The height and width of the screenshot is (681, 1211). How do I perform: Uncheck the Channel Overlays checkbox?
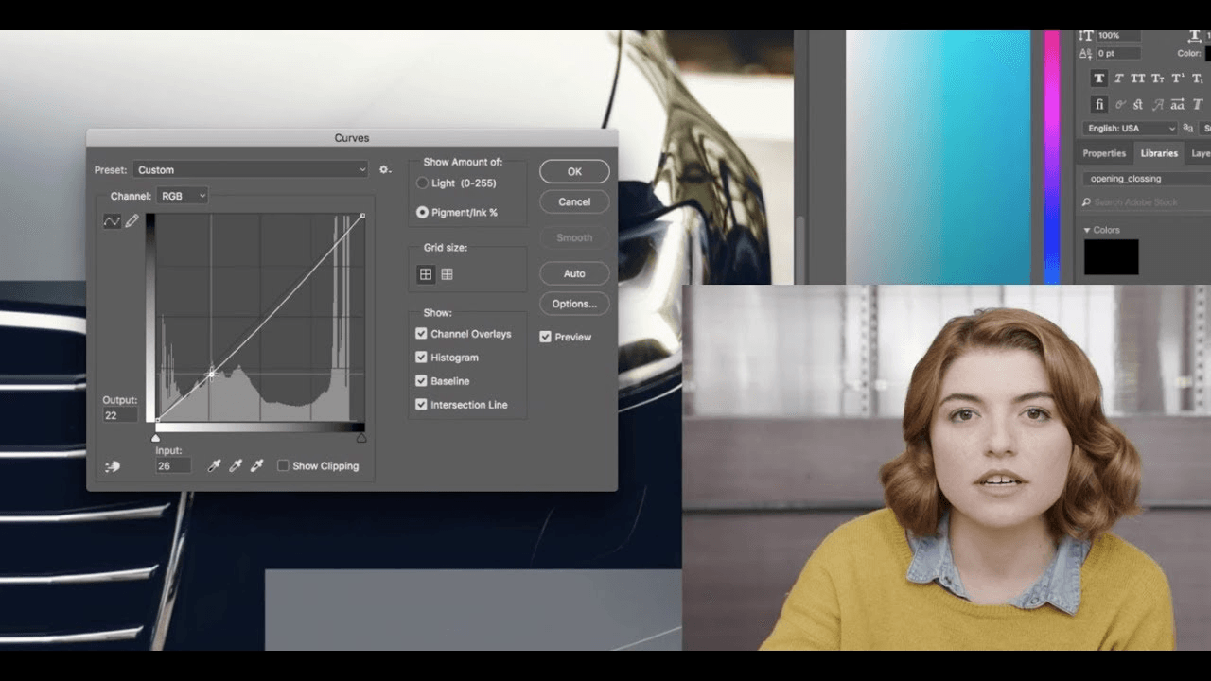coord(421,334)
